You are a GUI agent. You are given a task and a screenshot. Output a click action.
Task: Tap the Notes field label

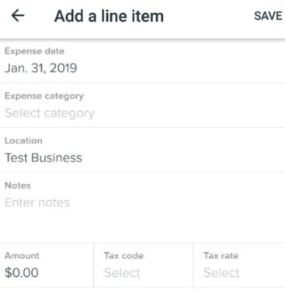pos(18,185)
